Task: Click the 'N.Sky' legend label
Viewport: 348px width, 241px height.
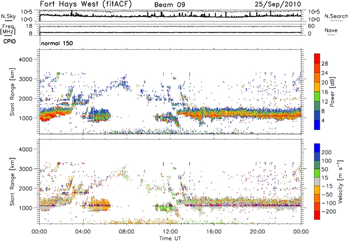Action: coord(8,16)
